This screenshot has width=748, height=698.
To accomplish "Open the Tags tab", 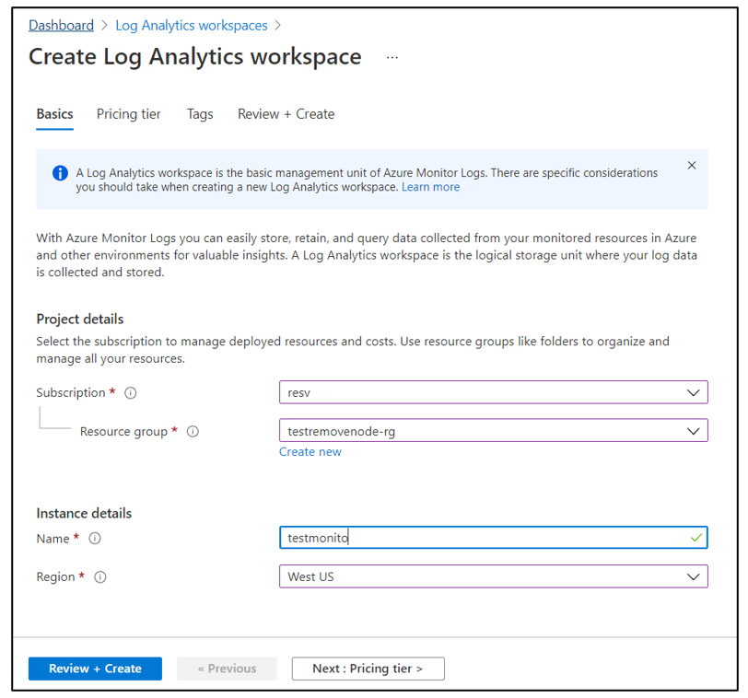I will tap(200, 114).
